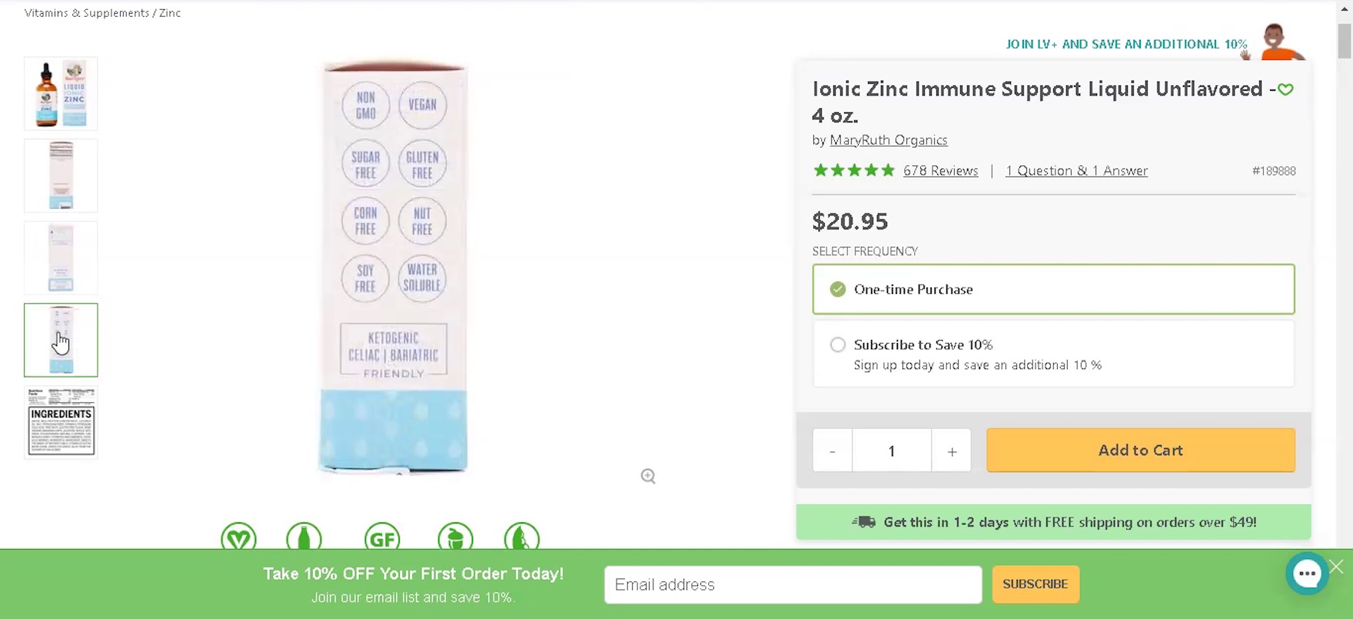The width and height of the screenshot is (1353, 619).
Task: Click the GF gluten-free badge icon
Action: tap(382, 537)
